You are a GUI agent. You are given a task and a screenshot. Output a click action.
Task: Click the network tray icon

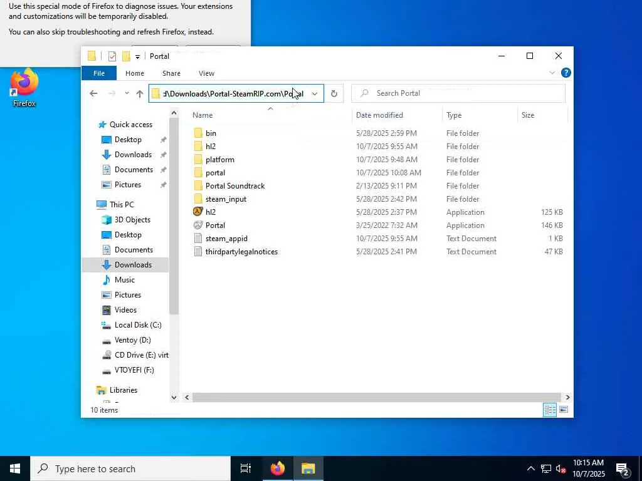(x=546, y=468)
